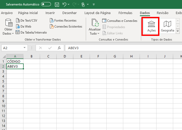Open the Touch/Mouse mode dropdown arrow

click(88, 4)
